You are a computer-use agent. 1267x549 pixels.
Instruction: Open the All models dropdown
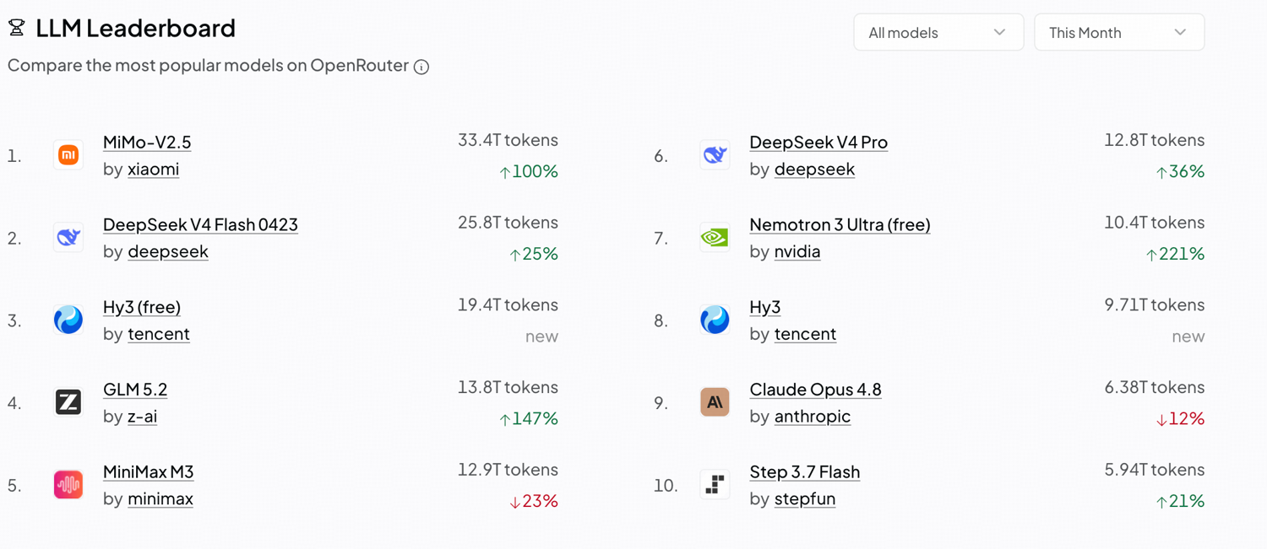[x=938, y=32]
